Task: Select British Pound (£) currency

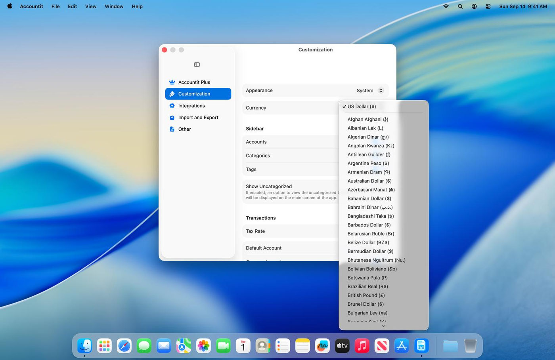Action: point(366,295)
